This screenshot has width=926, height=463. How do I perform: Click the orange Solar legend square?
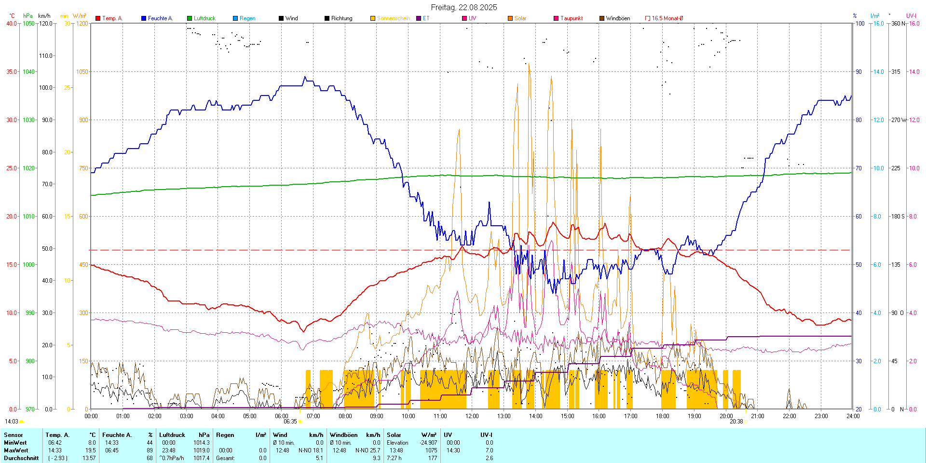[x=510, y=18]
